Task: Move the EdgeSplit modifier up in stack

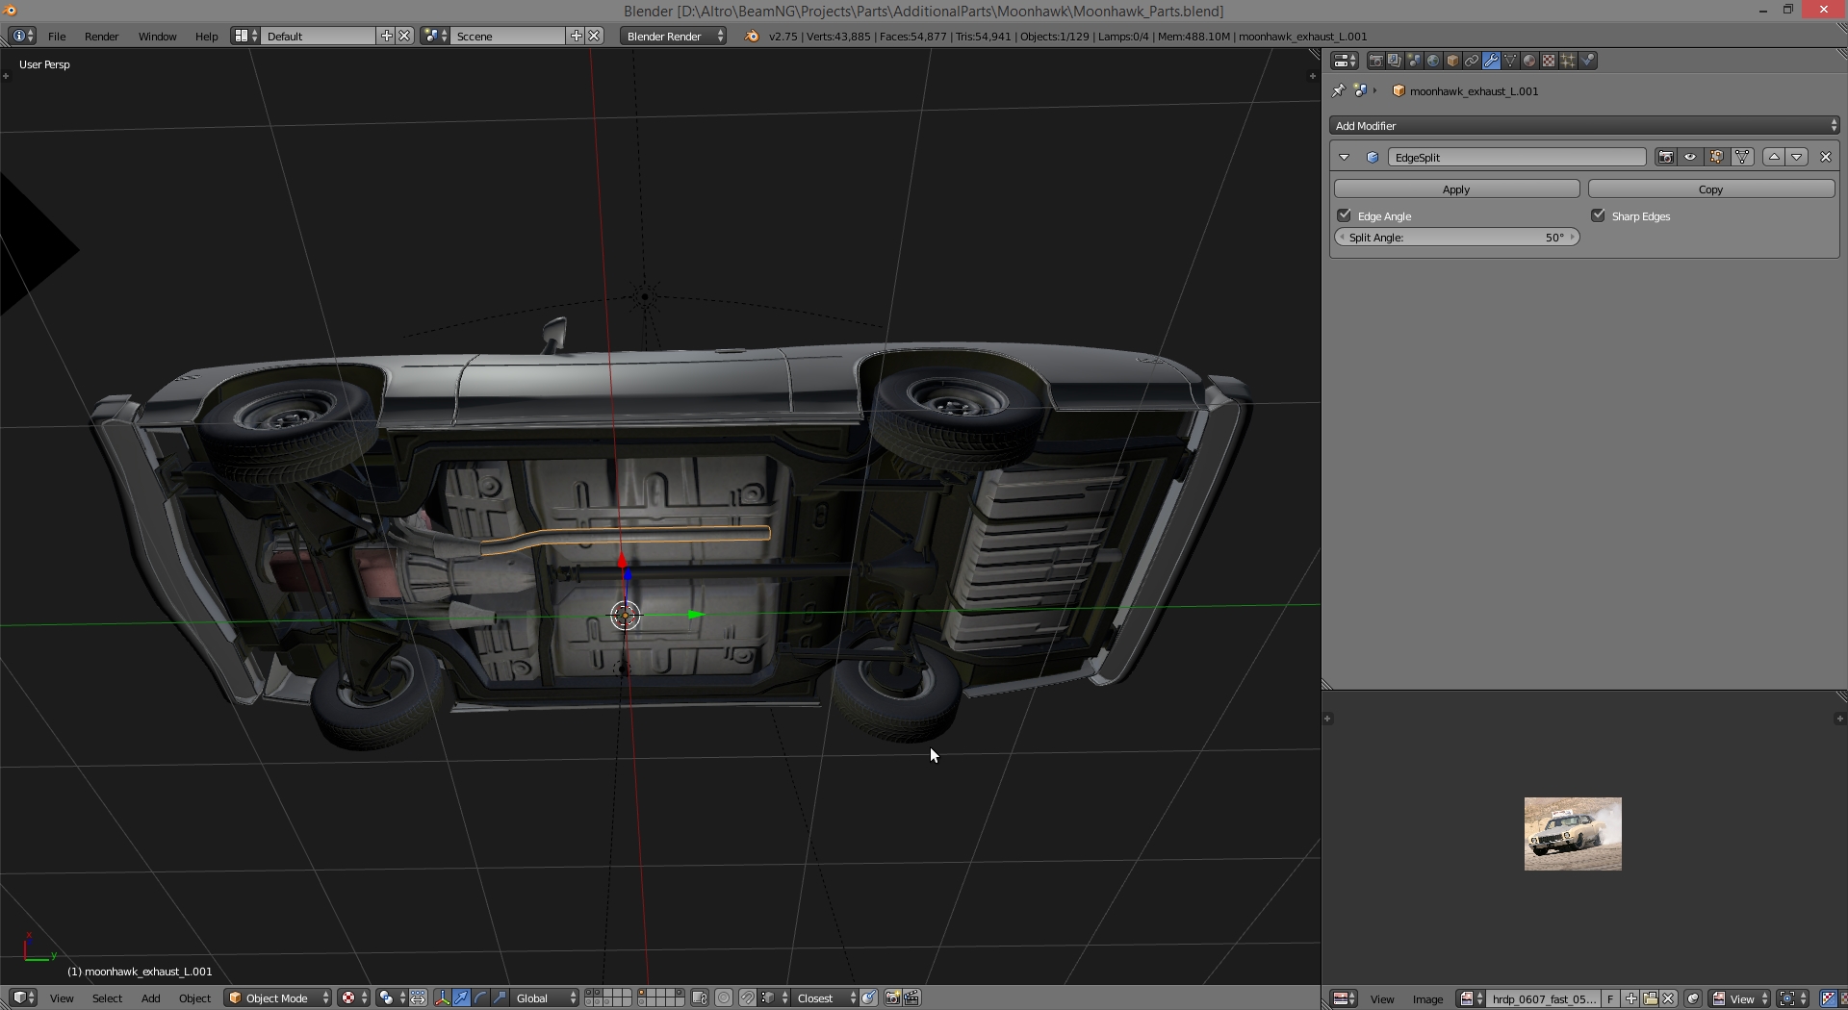Action: pyautogui.click(x=1774, y=157)
